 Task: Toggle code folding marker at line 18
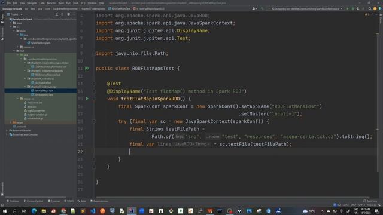coord(94,121)
